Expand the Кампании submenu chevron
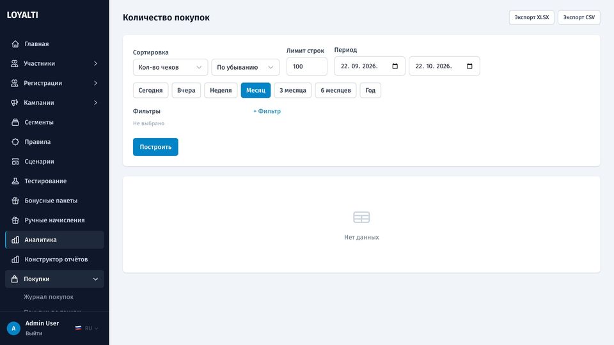Viewport: 614px width, 345px height. (x=95, y=102)
